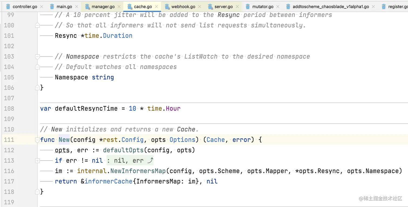Click the gopher icon on register.go tab
Screen dimensions: 408x207
pos(384,6)
